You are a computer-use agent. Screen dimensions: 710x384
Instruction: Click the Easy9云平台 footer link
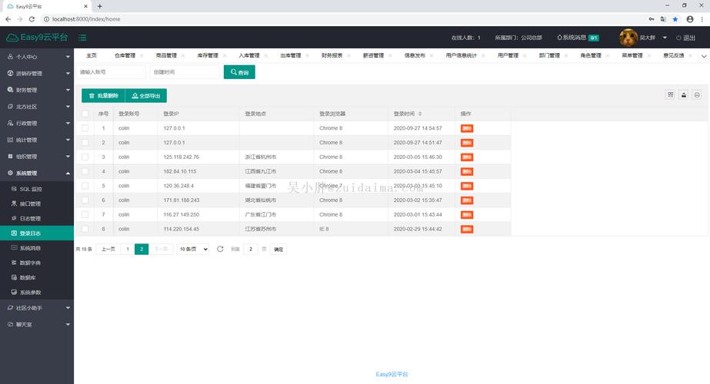point(392,374)
